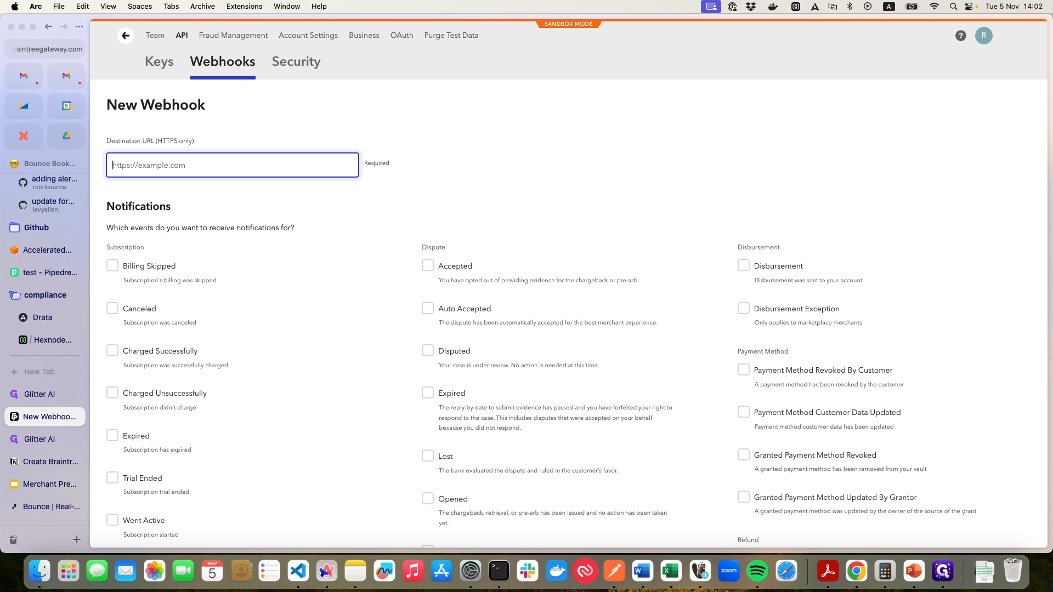The image size is (1053, 592).
Task: Open Google Chrome from the Dock
Action: [857, 571]
